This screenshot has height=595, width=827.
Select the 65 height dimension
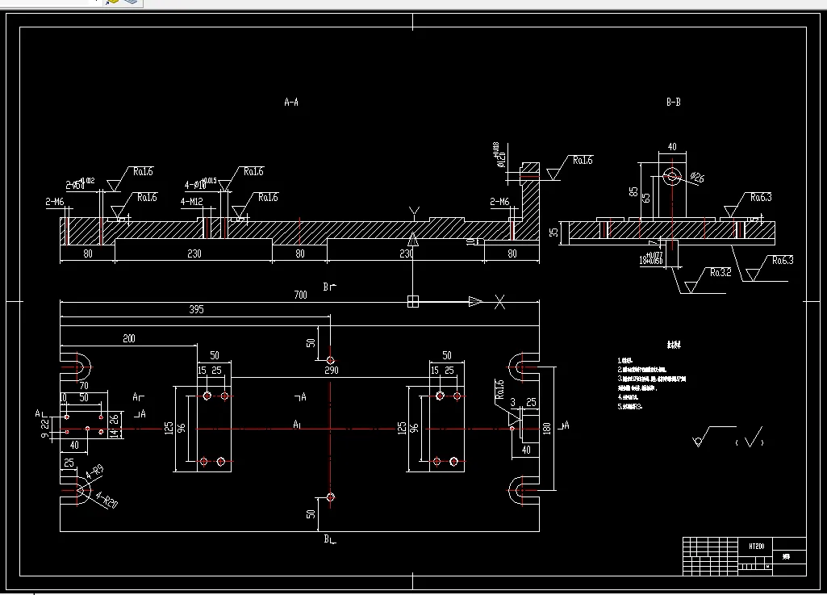646,198
